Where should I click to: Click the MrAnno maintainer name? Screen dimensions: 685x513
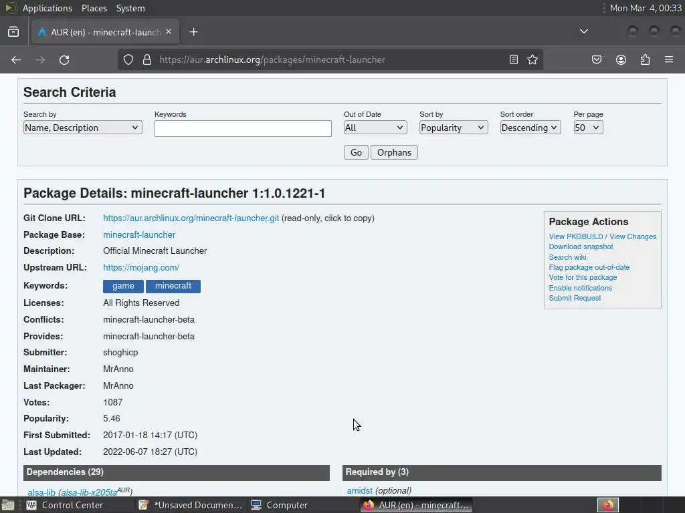(118, 369)
